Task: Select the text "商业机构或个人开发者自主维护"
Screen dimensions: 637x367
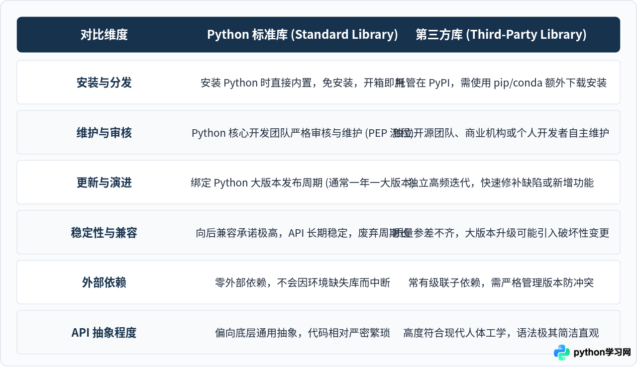Action: pos(537,133)
